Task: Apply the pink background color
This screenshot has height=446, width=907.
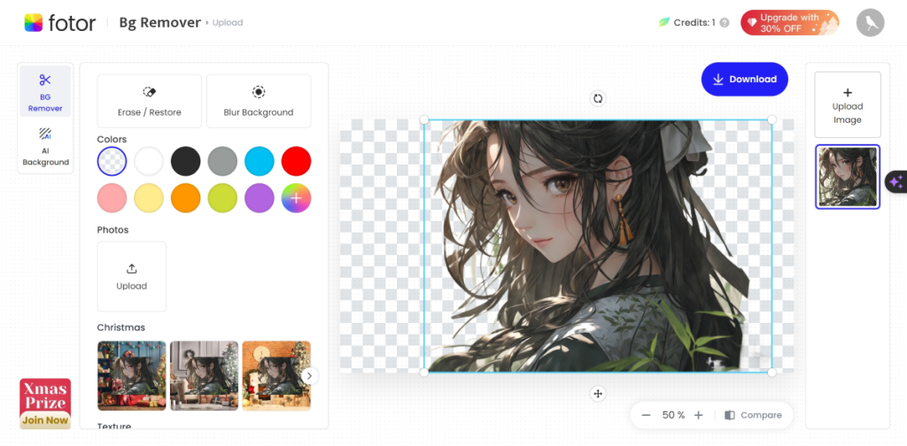Action: point(112,198)
